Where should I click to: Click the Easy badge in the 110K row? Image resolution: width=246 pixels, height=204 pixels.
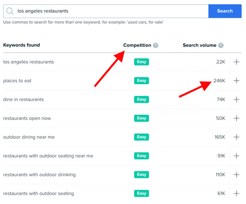141,175
